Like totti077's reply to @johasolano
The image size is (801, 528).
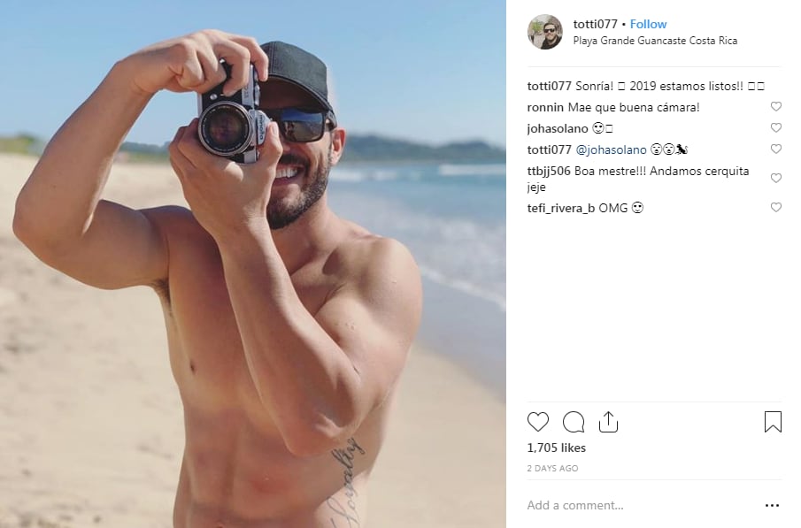[x=776, y=149]
